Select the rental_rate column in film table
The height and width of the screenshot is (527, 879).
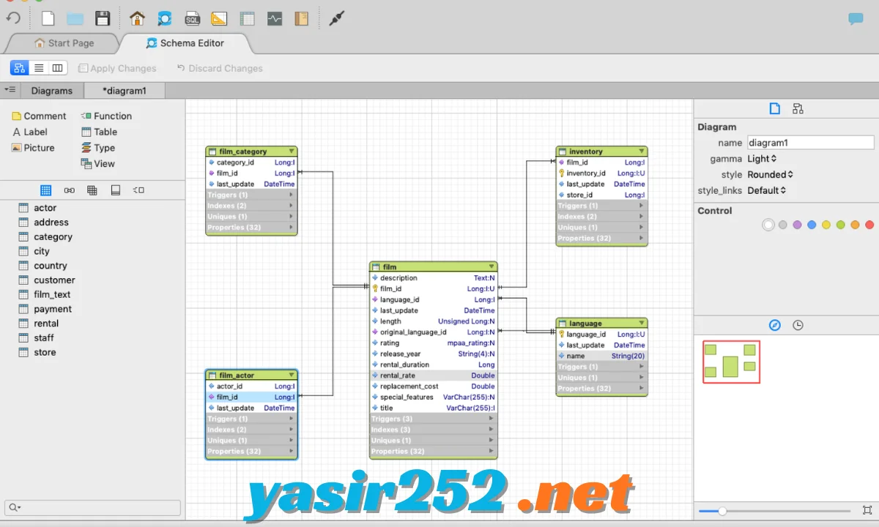[x=433, y=375]
